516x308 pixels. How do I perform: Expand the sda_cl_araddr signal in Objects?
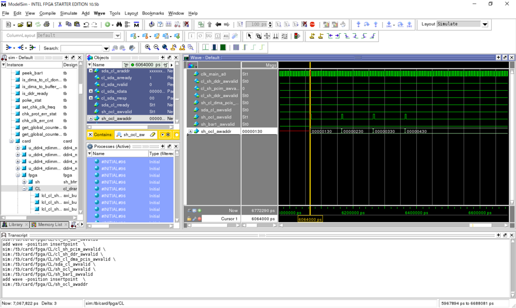coord(91,70)
